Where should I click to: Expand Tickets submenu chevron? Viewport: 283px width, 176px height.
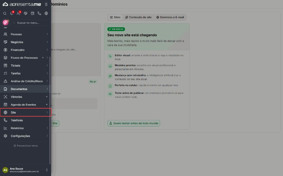click(x=47, y=65)
